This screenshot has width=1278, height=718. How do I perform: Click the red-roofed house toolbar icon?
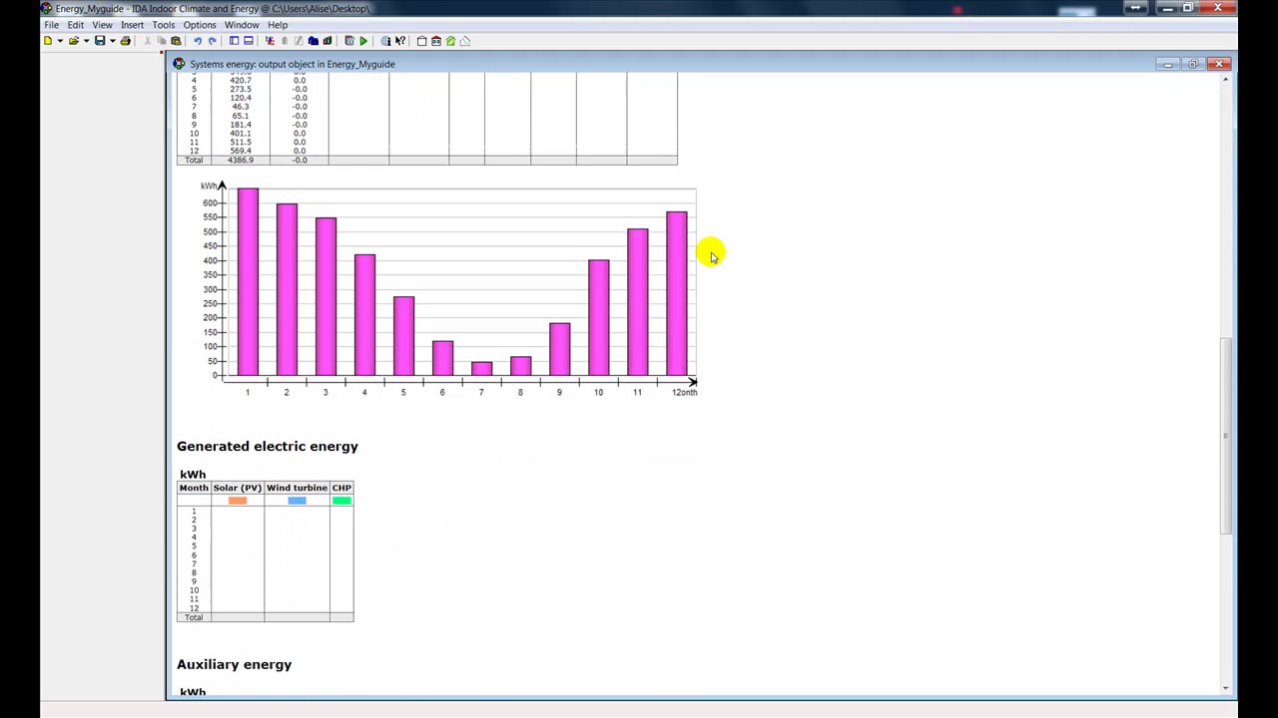coord(436,41)
